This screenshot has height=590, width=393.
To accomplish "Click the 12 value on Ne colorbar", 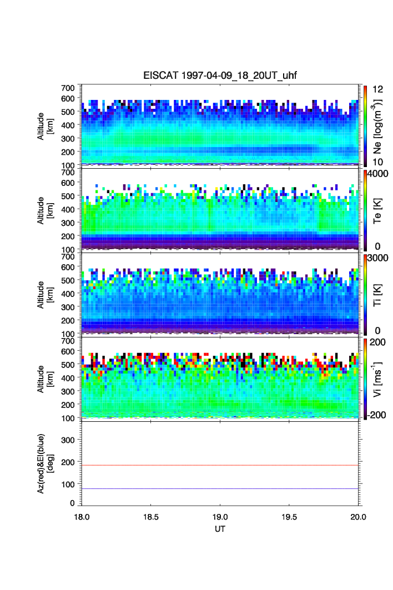I will 377,89.
